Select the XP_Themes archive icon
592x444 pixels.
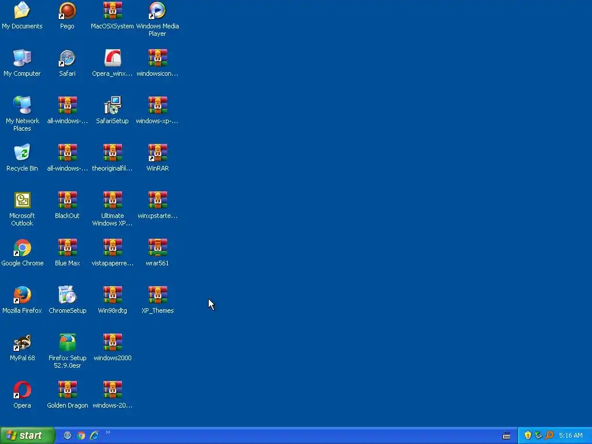157,295
